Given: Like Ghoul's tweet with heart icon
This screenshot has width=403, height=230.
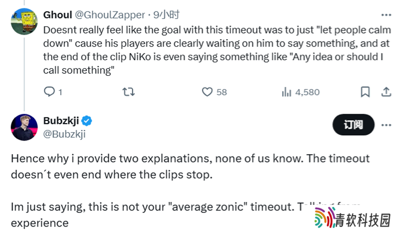Looking at the screenshot, I should click(207, 92).
